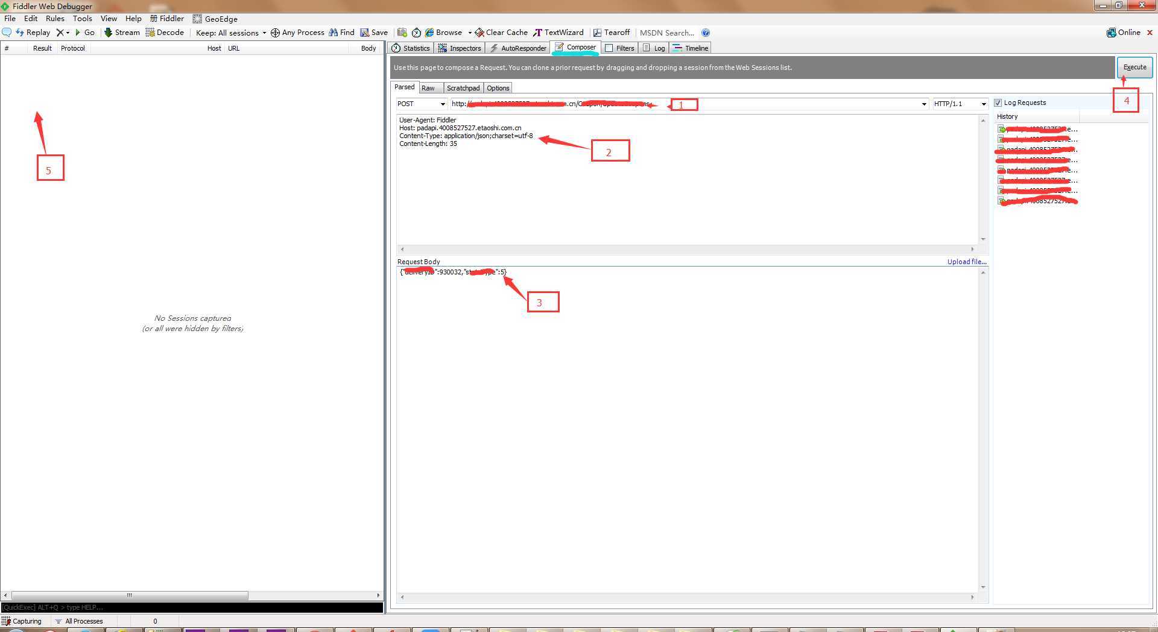Click the URL column header

point(233,48)
